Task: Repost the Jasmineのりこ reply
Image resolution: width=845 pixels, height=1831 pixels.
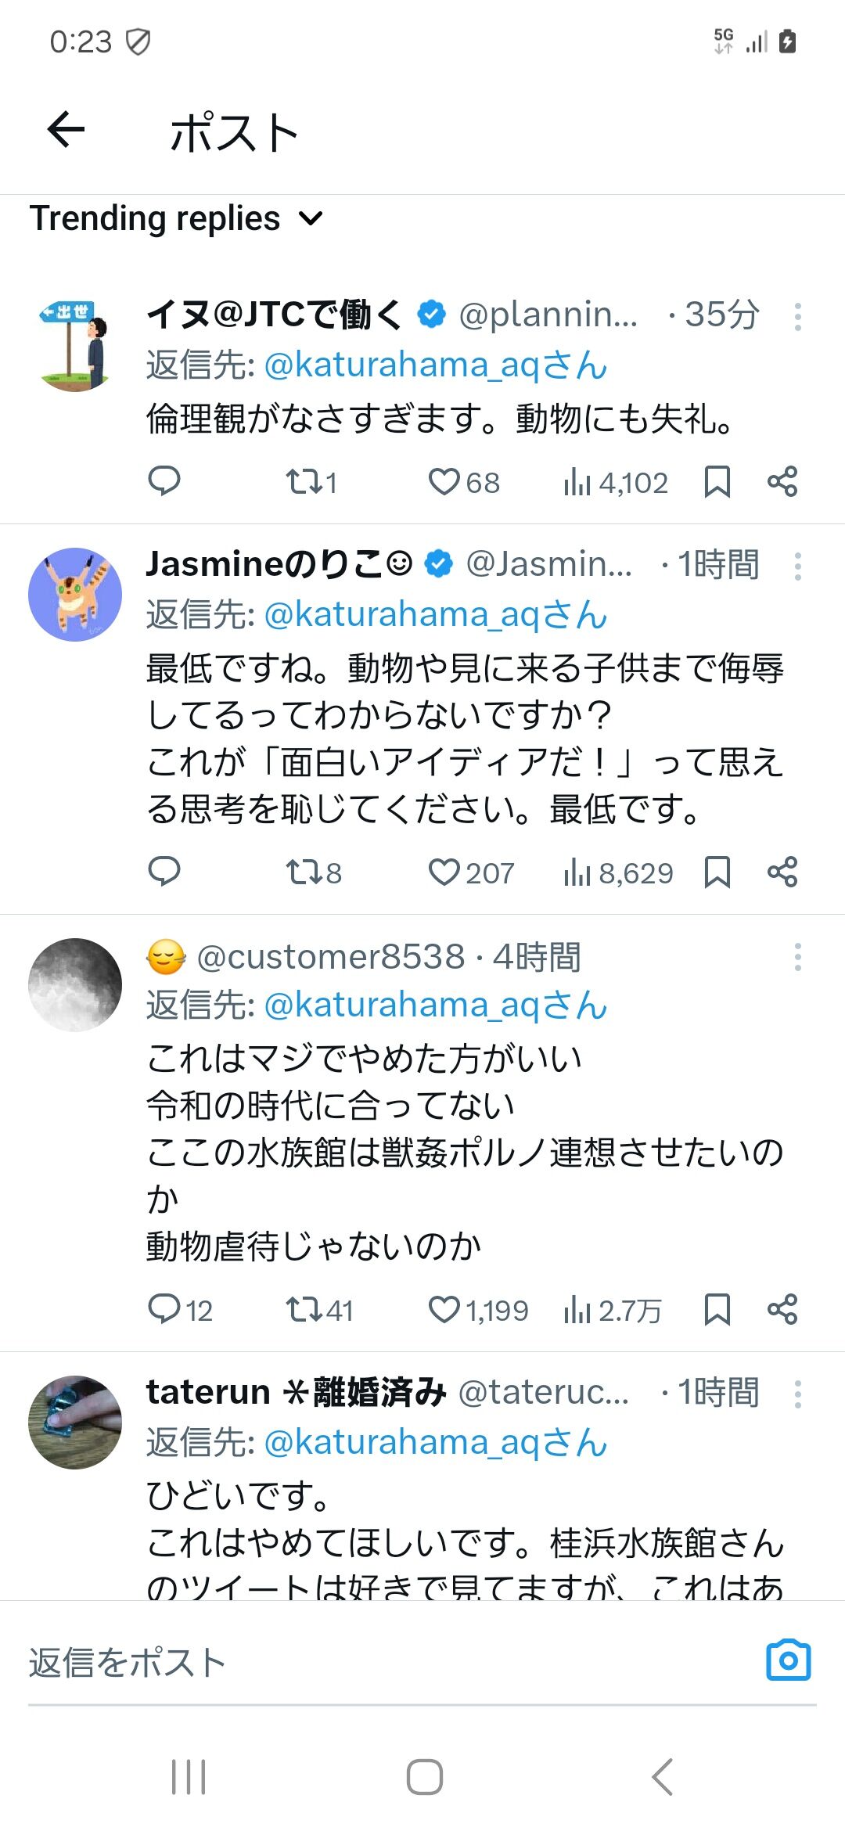Action: [x=314, y=872]
